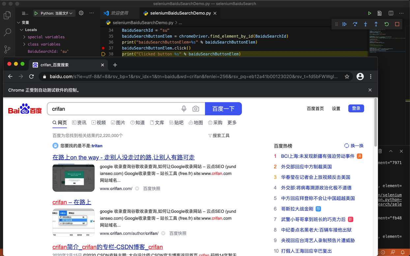Dismiss Chrome automation notice bar
The image size is (410, 256).
coord(370,90)
